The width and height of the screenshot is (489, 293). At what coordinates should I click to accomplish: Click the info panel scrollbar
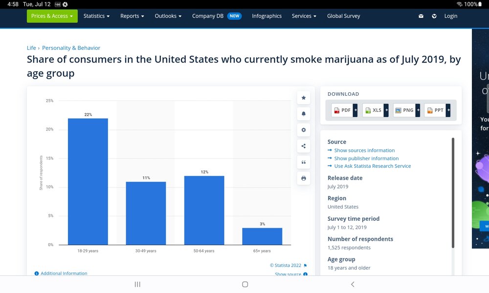click(x=453, y=193)
